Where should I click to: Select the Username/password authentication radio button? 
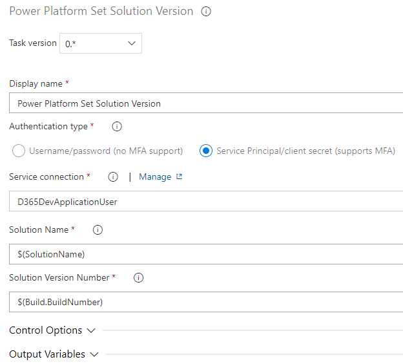pos(19,151)
